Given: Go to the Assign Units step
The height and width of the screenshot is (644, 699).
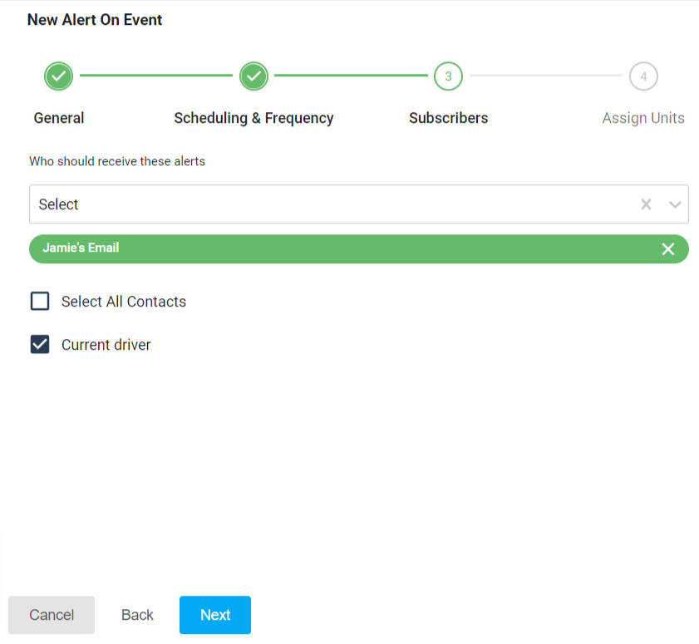Looking at the screenshot, I should coord(643,118).
